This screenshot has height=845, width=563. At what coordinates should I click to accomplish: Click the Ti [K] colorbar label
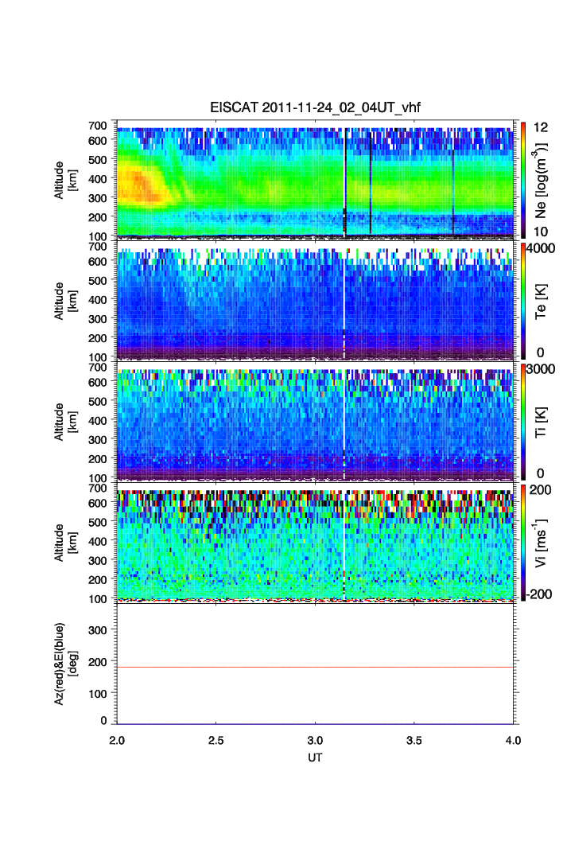click(541, 422)
